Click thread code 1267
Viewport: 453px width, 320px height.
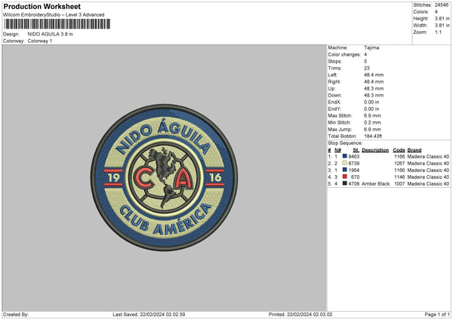(399, 164)
